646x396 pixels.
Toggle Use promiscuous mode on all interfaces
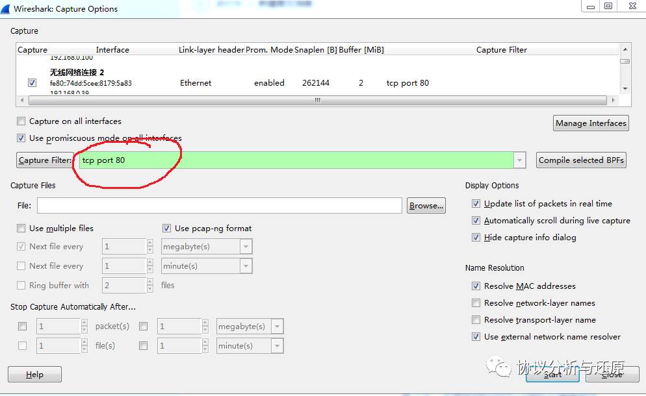21,138
